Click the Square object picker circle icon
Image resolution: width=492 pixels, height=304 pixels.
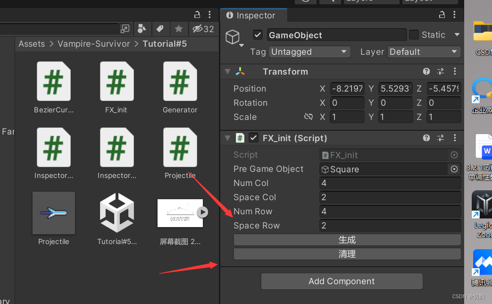pos(454,169)
